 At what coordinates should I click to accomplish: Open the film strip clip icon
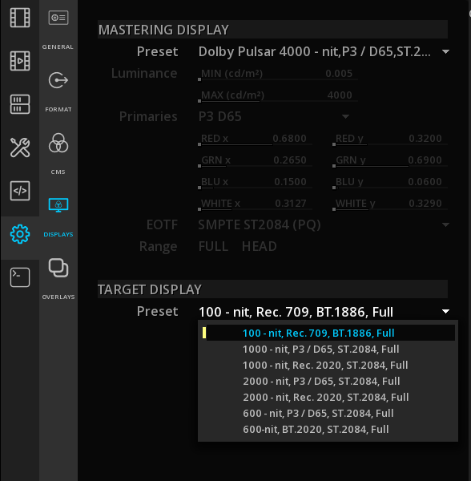click(20, 18)
